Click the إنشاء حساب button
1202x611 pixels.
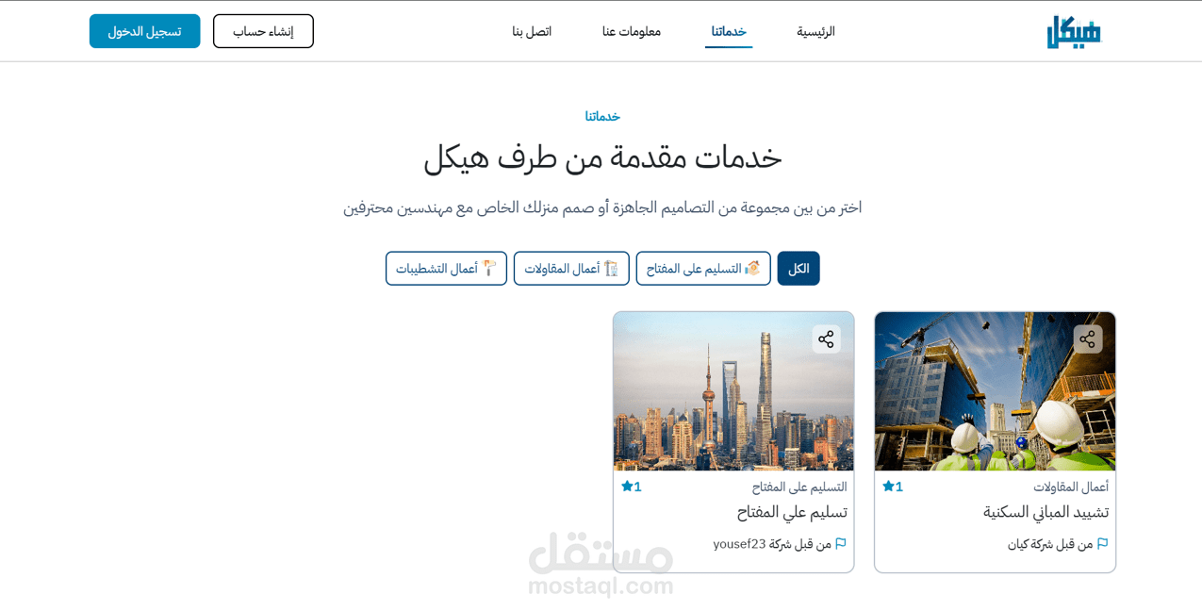(263, 31)
